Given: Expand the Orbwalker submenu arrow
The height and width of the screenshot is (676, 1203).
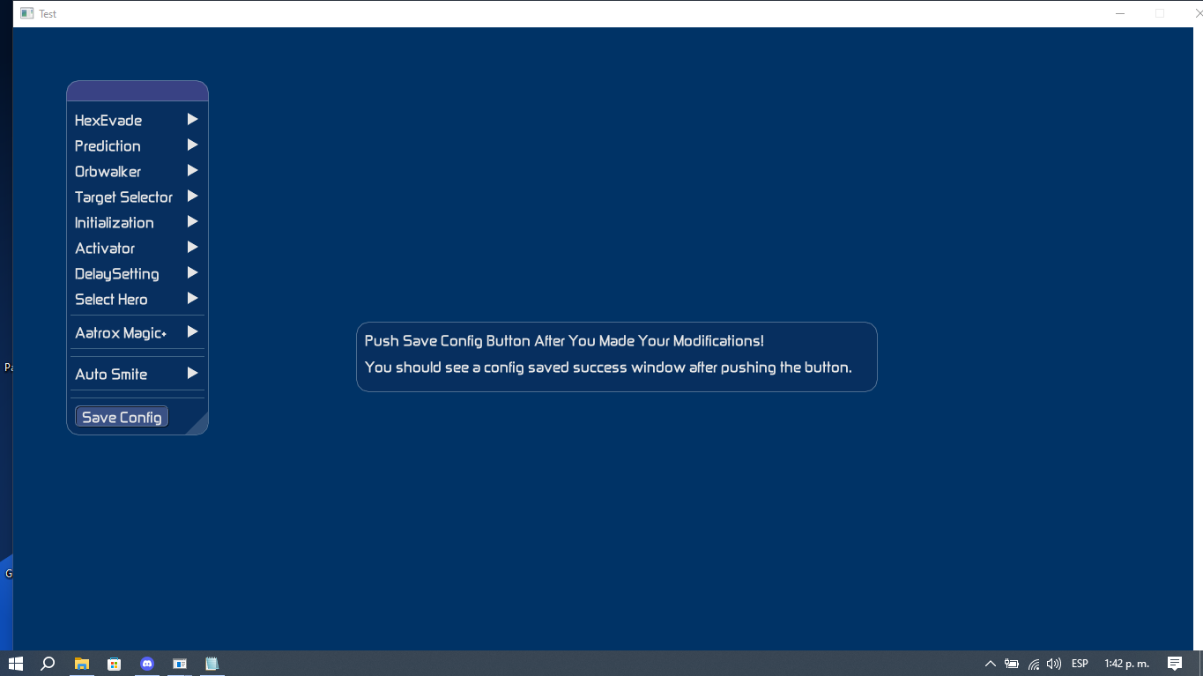Looking at the screenshot, I should pyautogui.click(x=192, y=171).
